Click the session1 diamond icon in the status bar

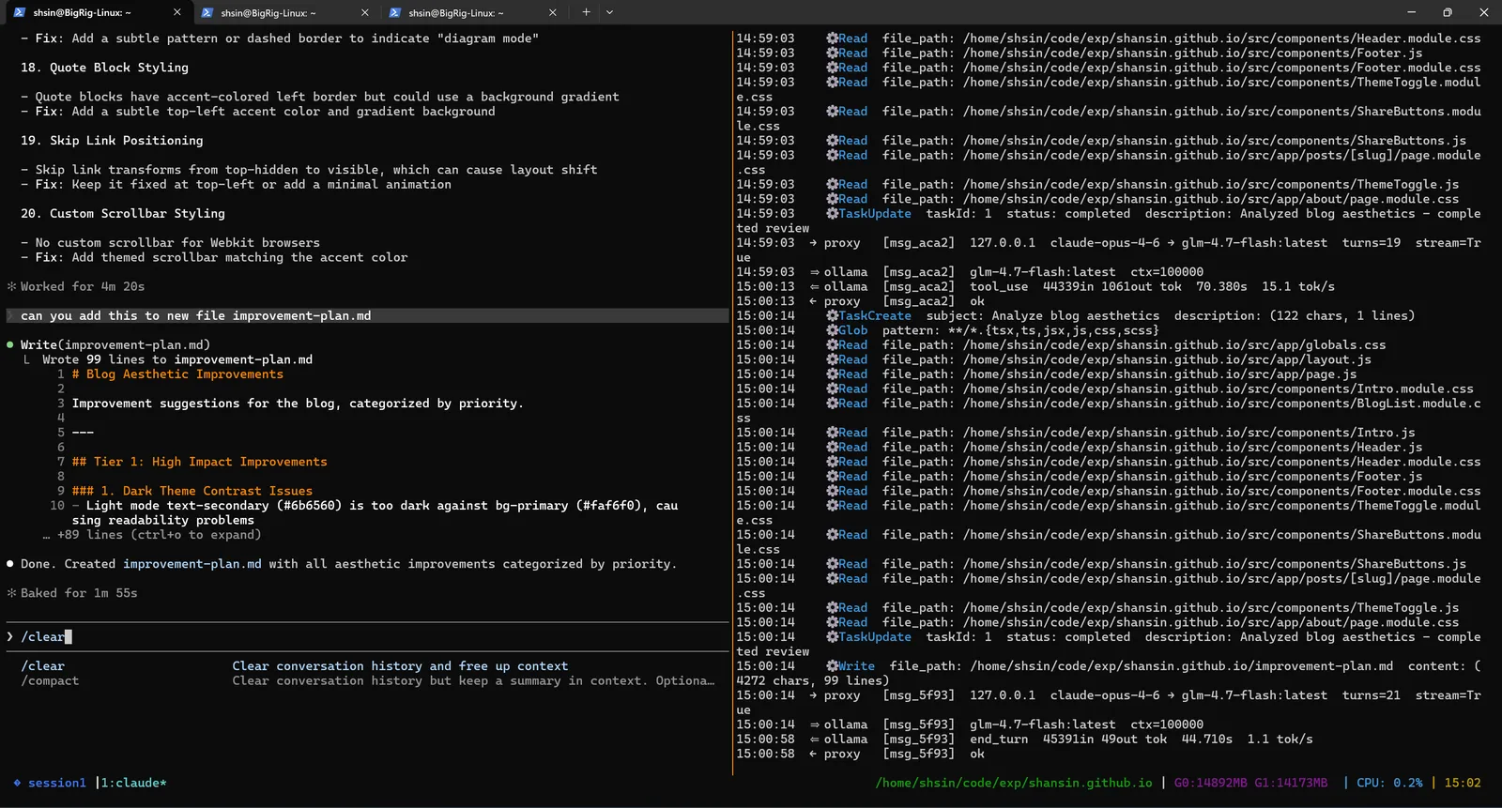17,783
